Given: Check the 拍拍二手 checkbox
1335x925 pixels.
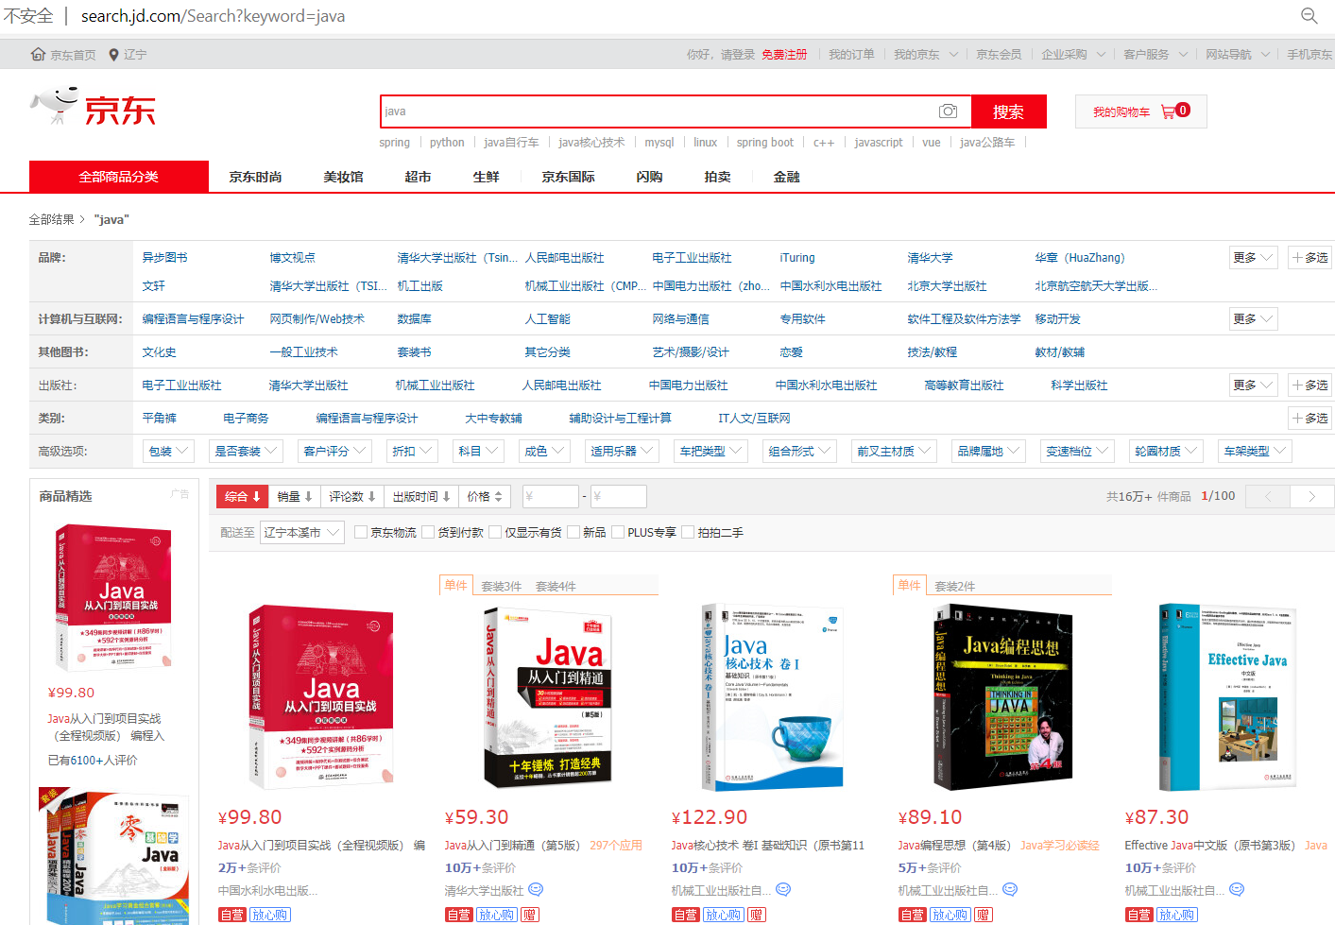Looking at the screenshot, I should click(688, 532).
